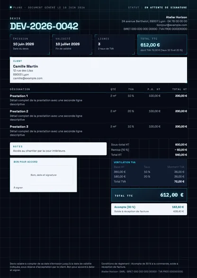Click the Total TVA amount 72,00 €
This screenshot has width=197, height=278.
pos(179,182)
